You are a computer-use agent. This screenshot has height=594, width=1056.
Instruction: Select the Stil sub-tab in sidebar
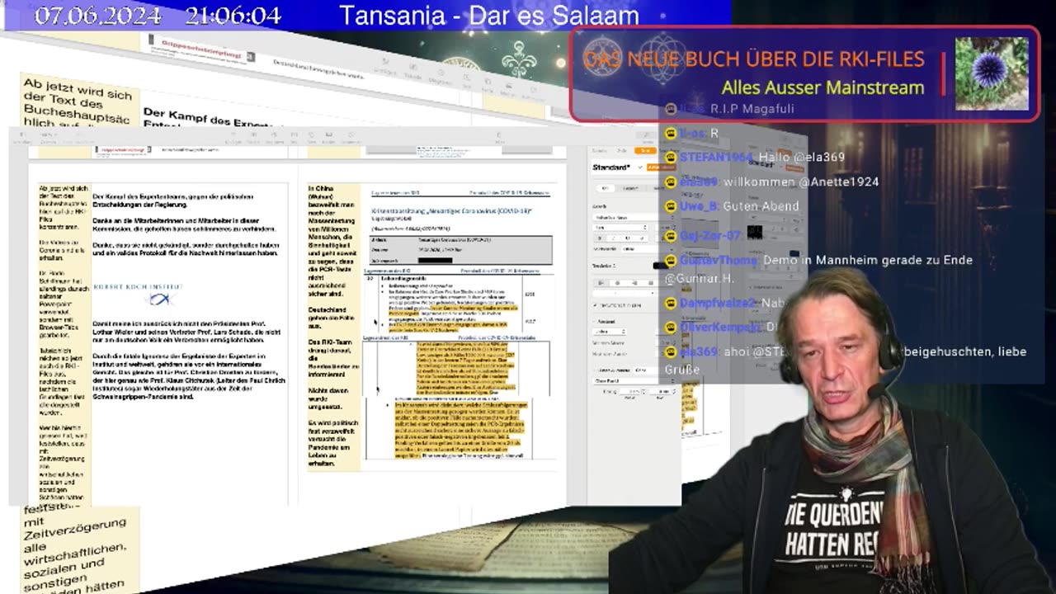(606, 188)
